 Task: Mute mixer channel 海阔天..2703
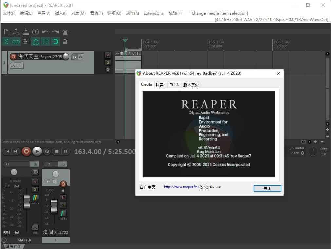63,198
